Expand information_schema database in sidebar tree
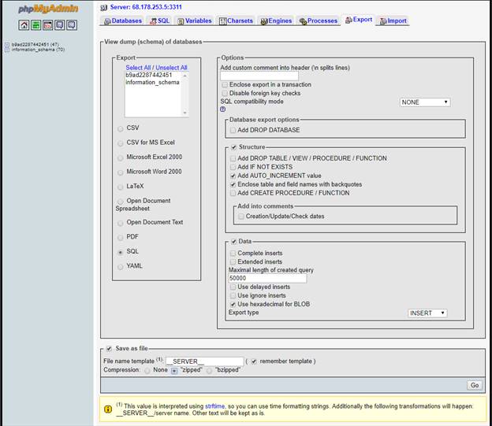The height and width of the screenshot is (426, 492). tap(7, 50)
